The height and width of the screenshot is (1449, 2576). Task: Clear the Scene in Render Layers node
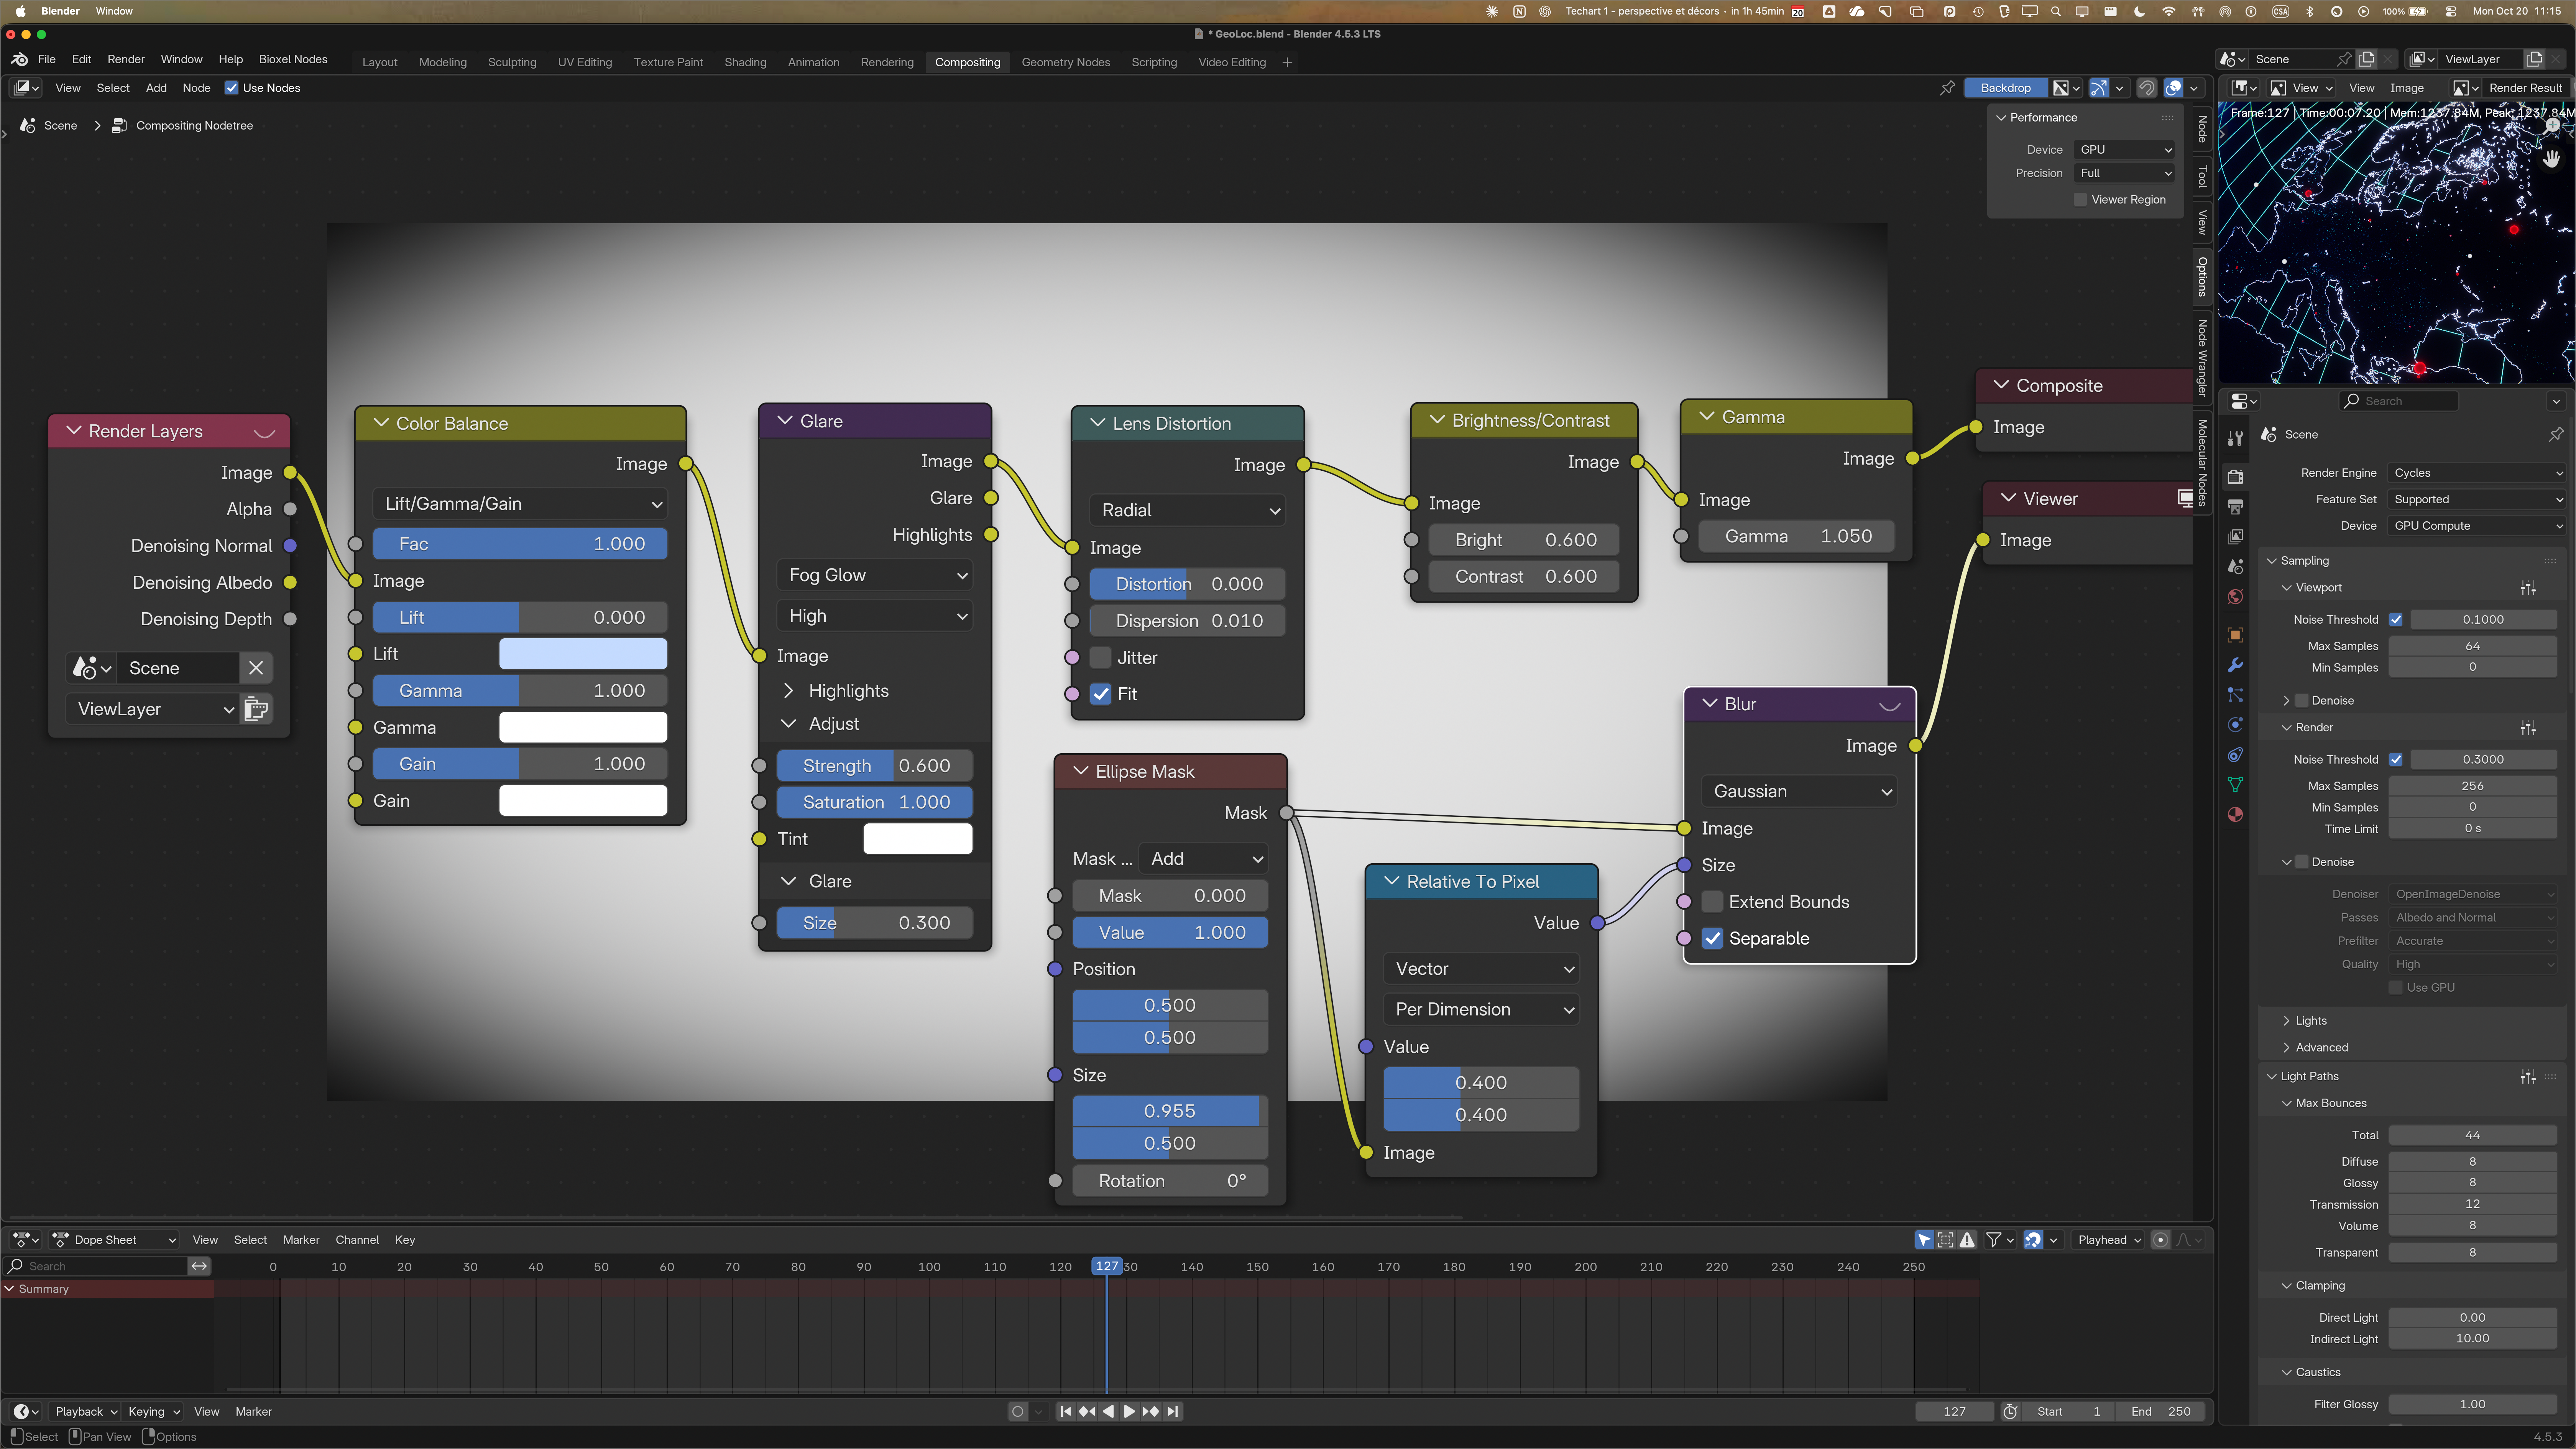tap(256, 668)
